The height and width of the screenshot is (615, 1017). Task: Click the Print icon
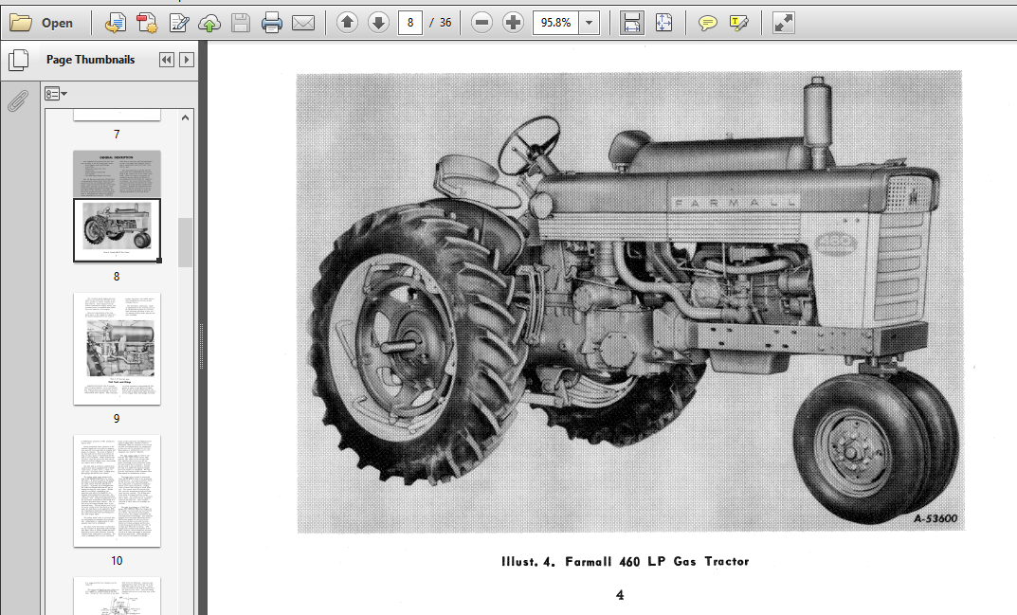click(x=272, y=24)
